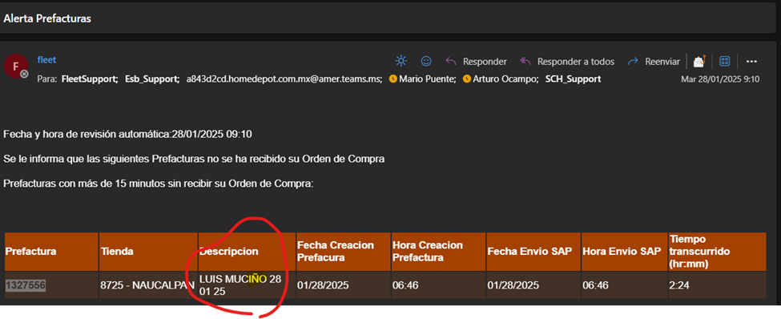Select prefactura number 1327556 cell
The image size is (781, 319).
click(26, 285)
